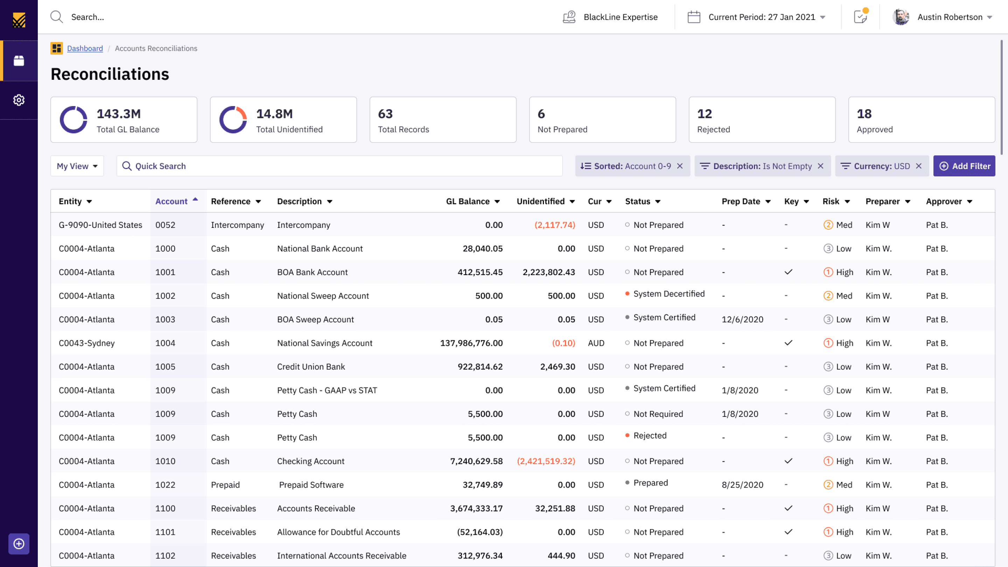Remove Description Is Not Empty filter
The image size is (1008, 567).
pyautogui.click(x=820, y=166)
